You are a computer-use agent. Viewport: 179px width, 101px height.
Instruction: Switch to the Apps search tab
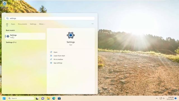click(x=13, y=24)
